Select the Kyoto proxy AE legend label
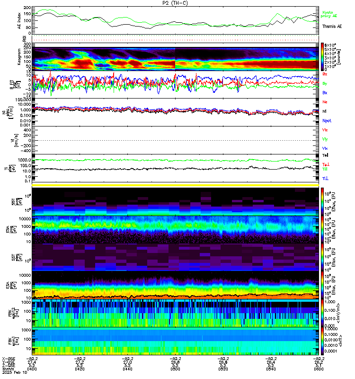The image size is (355, 379). click(328, 14)
